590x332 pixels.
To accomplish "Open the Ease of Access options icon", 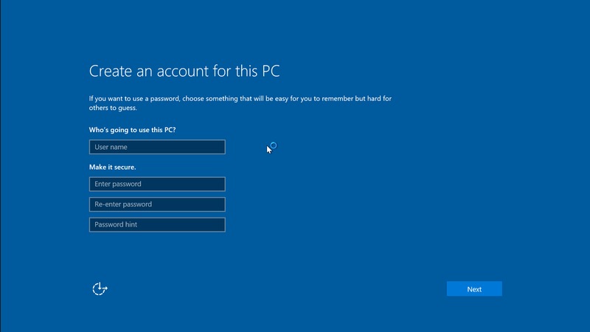I will coord(100,288).
